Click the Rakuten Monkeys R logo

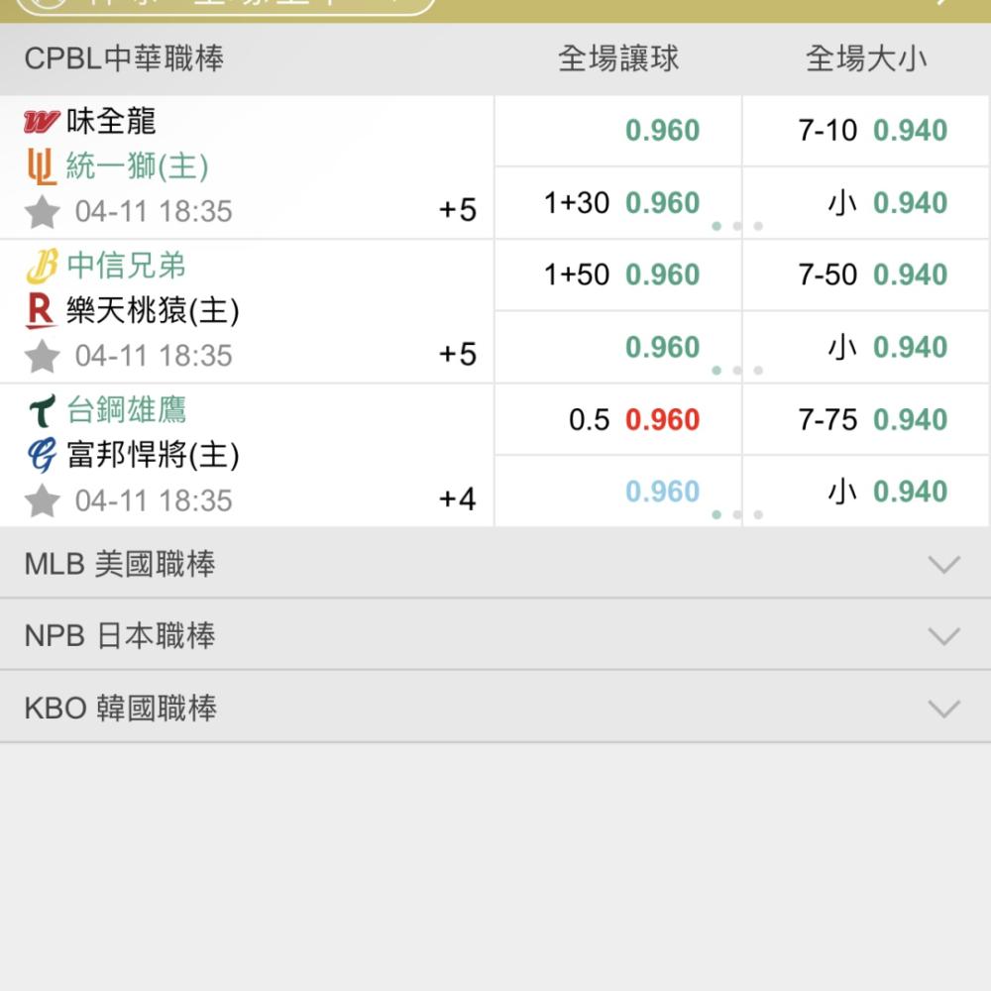41,311
